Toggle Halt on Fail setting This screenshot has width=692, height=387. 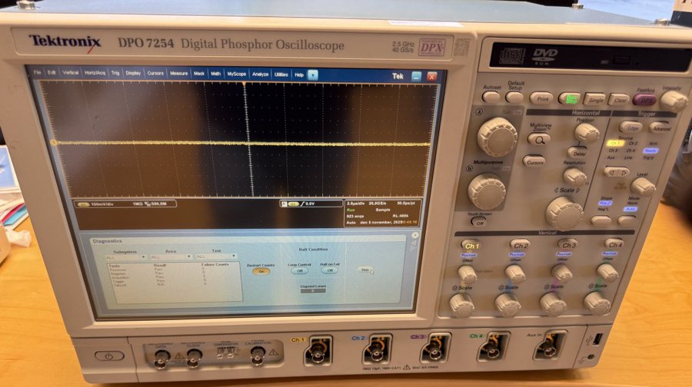click(x=331, y=270)
